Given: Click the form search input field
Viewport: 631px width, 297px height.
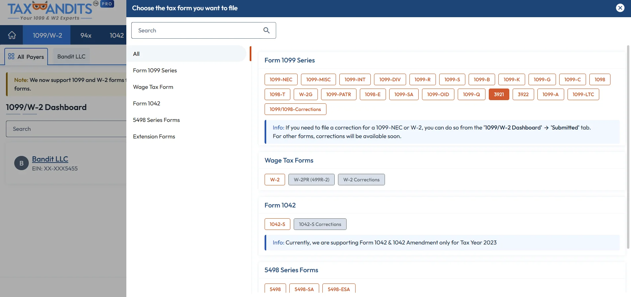Looking at the screenshot, I should pyautogui.click(x=204, y=30).
